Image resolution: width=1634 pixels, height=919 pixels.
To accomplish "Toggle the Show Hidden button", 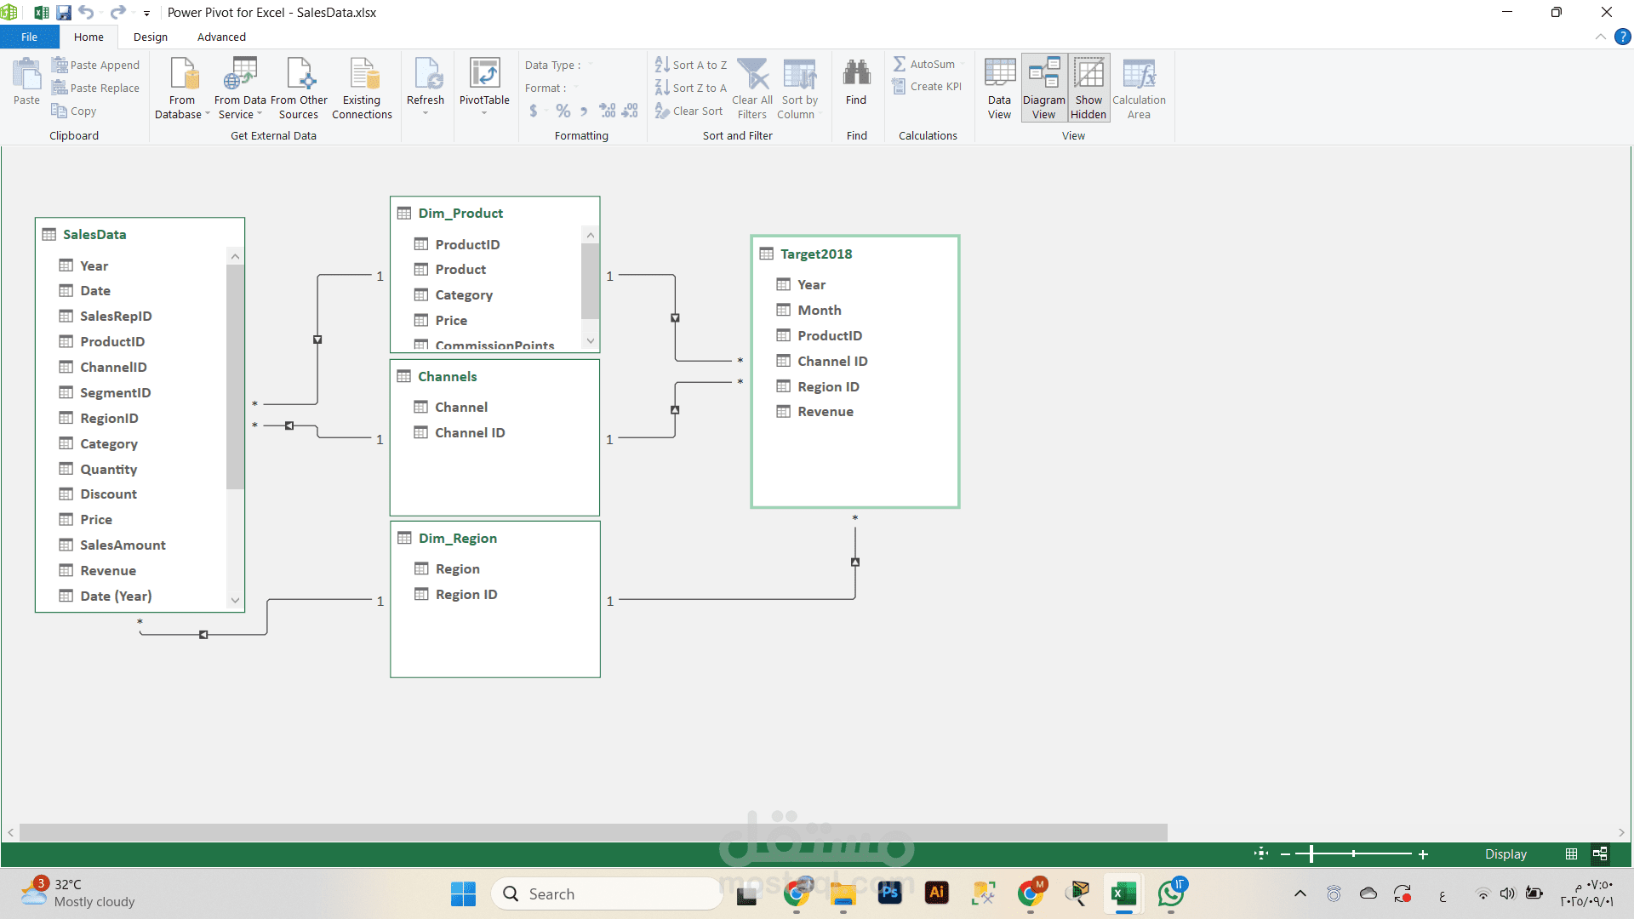I will tap(1088, 88).
